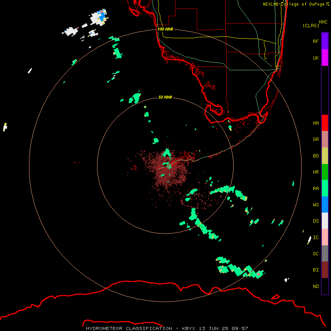Click the Hydrometeor Classification KBYX caption
This screenshot has height=331, width=331.
click(x=167, y=328)
